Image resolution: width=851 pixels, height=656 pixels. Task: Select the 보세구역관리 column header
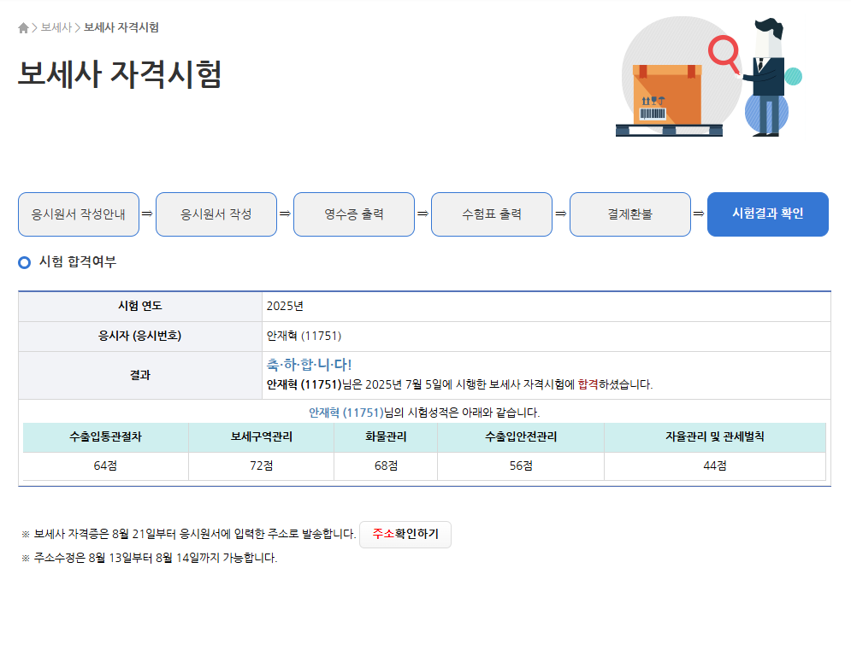point(261,437)
